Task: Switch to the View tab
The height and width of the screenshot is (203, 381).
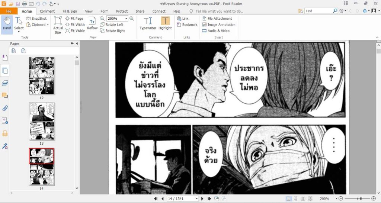Action: (x=89, y=11)
